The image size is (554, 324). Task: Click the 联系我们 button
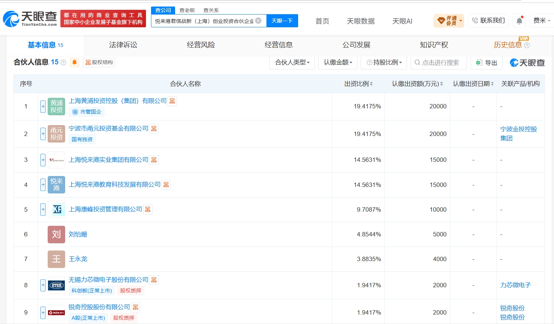[x=488, y=21]
